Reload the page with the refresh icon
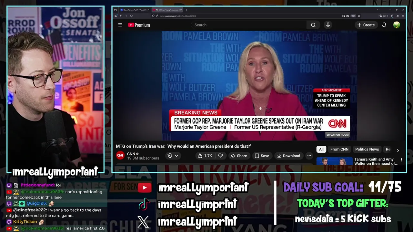This screenshot has height=232, width=413. click(x=131, y=16)
